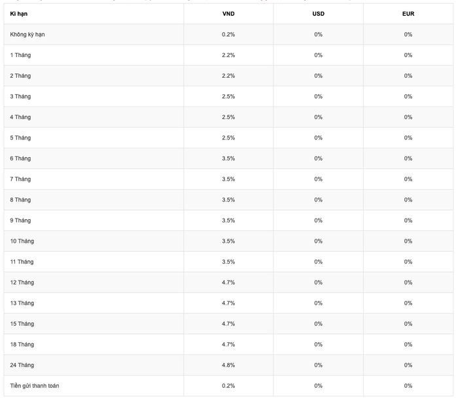
Task: Click the 18 Tháng USD rate cell
Action: click(319, 345)
